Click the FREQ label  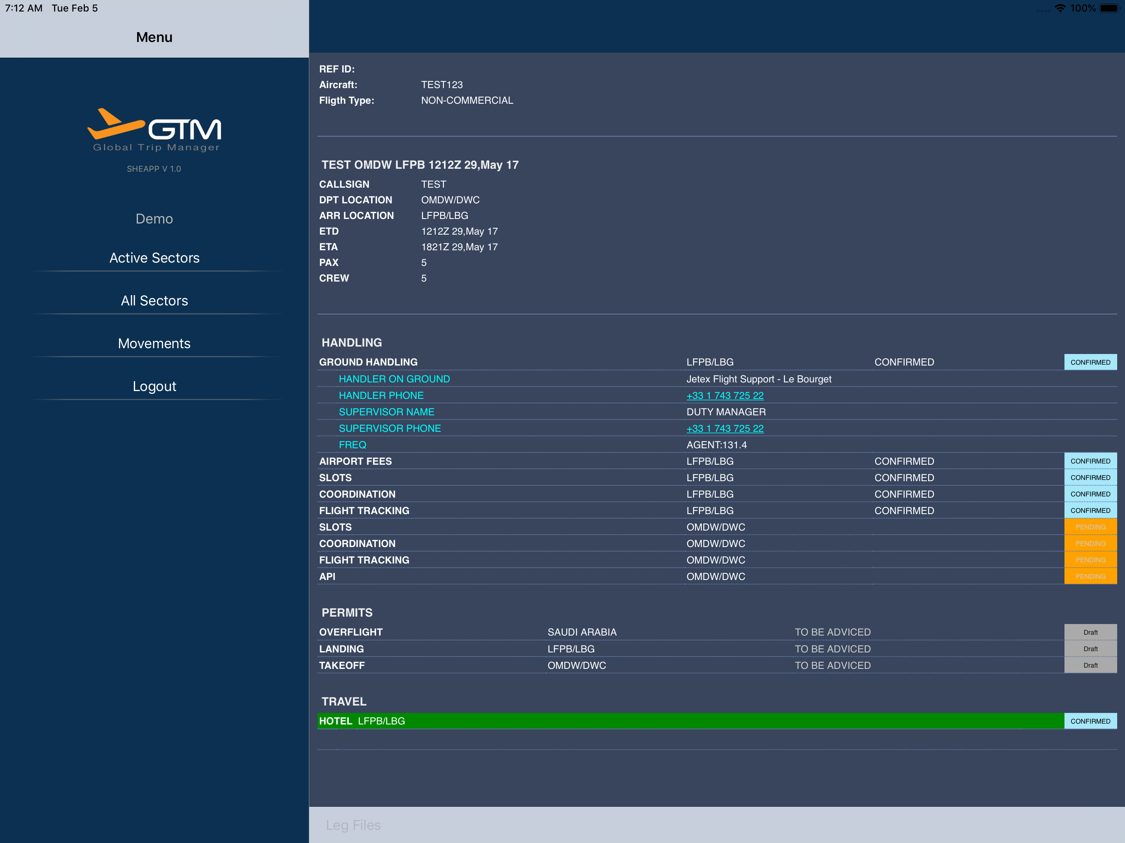tap(352, 445)
